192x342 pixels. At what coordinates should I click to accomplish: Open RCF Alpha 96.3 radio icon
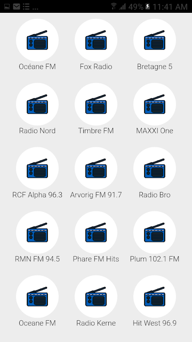point(37,168)
